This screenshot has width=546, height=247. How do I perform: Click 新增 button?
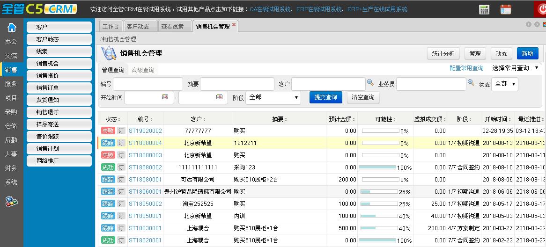point(528,54)
